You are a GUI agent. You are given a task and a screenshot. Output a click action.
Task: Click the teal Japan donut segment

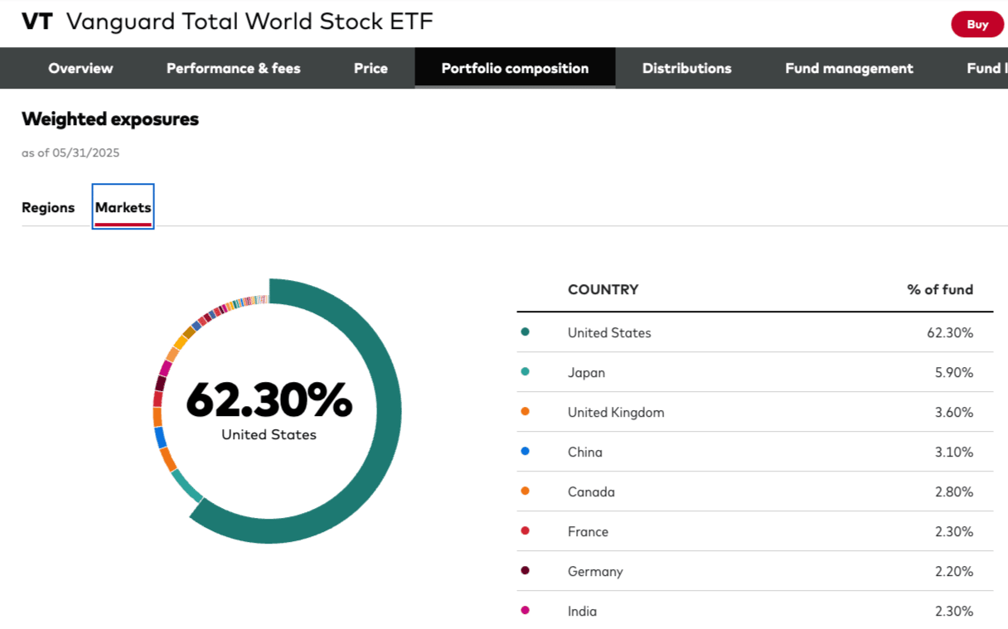point(187,486)
